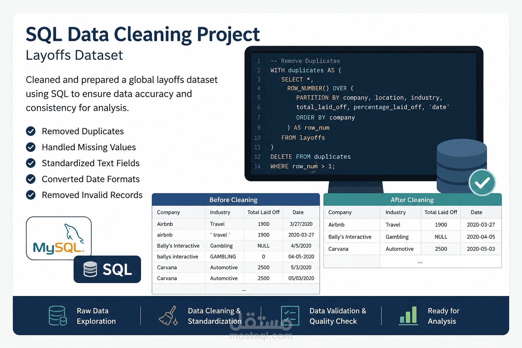Toggle the Handled Missing Values check mark
Image resolution: width=522 pixels, height=348 pixels.
click(31, 147)
